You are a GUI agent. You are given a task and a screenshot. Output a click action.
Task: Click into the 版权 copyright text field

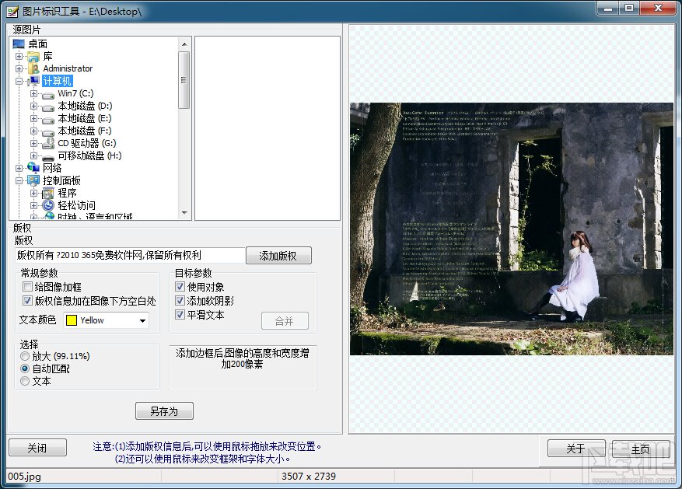(130, 255)
